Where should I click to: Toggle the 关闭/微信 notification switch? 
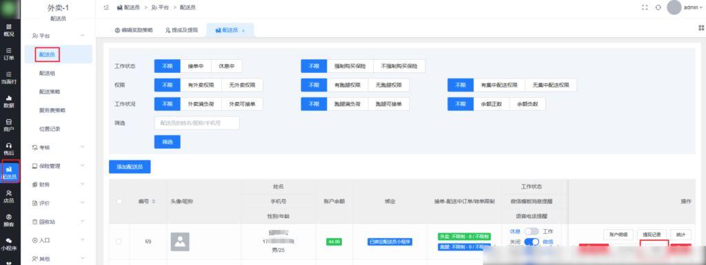(x=532, y=242)
